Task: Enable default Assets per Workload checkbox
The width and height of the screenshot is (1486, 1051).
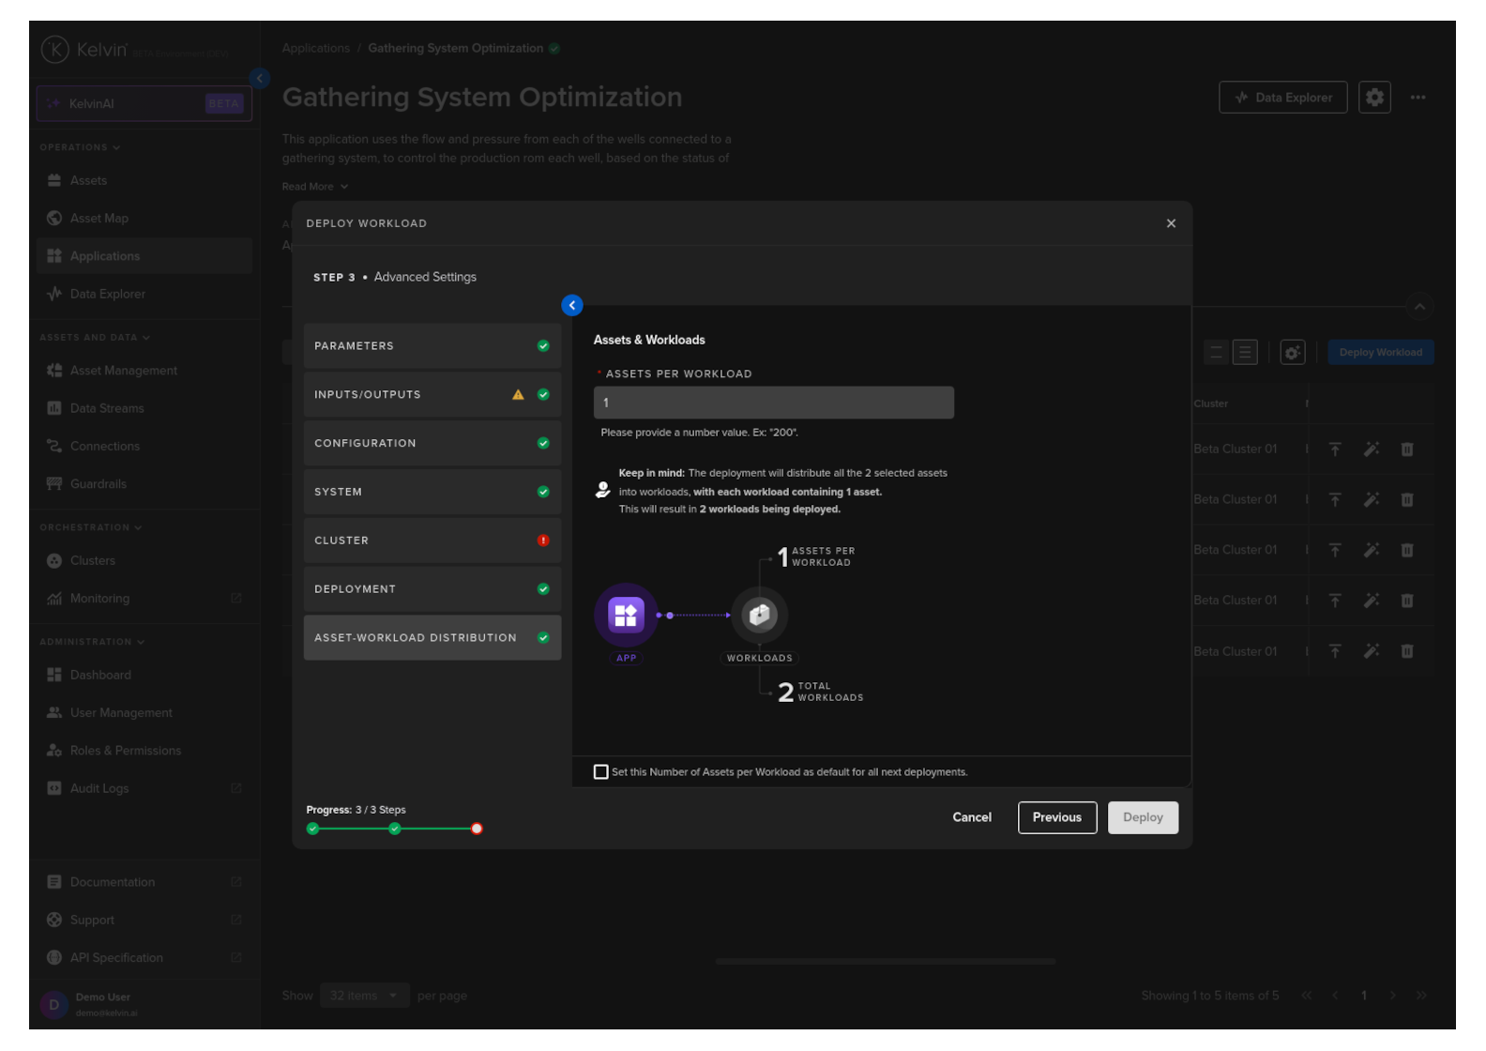Action: 601,771
